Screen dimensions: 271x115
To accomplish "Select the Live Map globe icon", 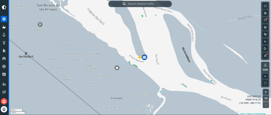I will (x=4, y=19).
